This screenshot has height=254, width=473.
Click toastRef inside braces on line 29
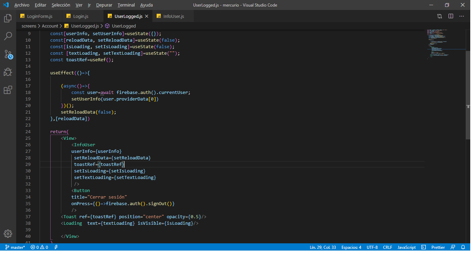tap(111, 165)
